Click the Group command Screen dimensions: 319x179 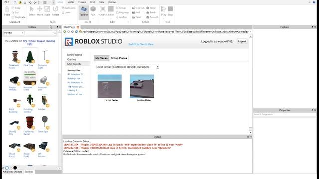(121, 8)
